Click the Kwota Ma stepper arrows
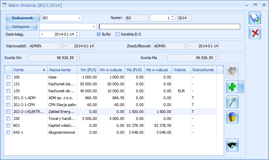This screenshot has width=269, height=160. 216,58
